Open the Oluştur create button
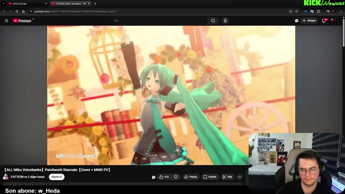The width and height of the screenshot is (345, 194). pos(309,20)
